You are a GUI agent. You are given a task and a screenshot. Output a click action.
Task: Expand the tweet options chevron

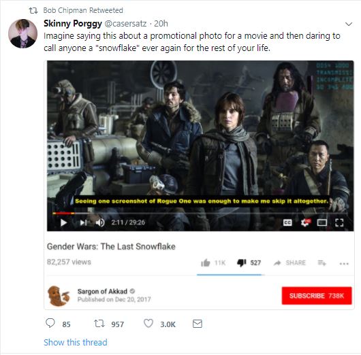click(x=349, y=24)
